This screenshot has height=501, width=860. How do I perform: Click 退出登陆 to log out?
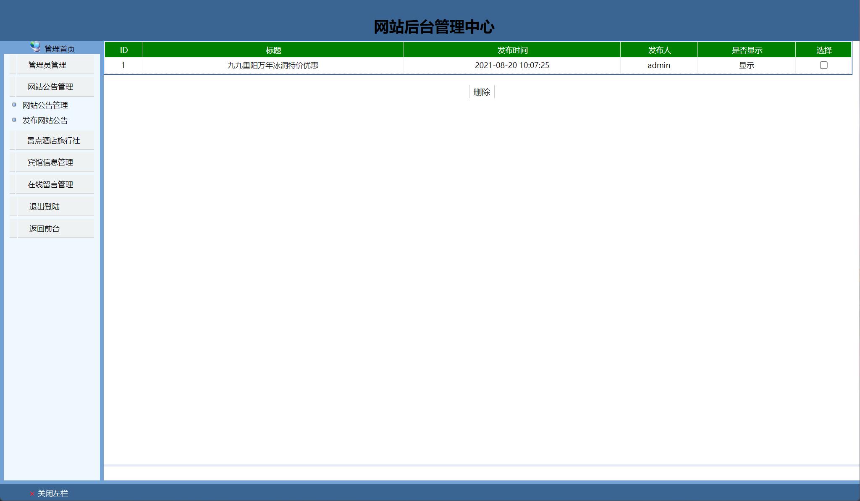coord(44,206)
